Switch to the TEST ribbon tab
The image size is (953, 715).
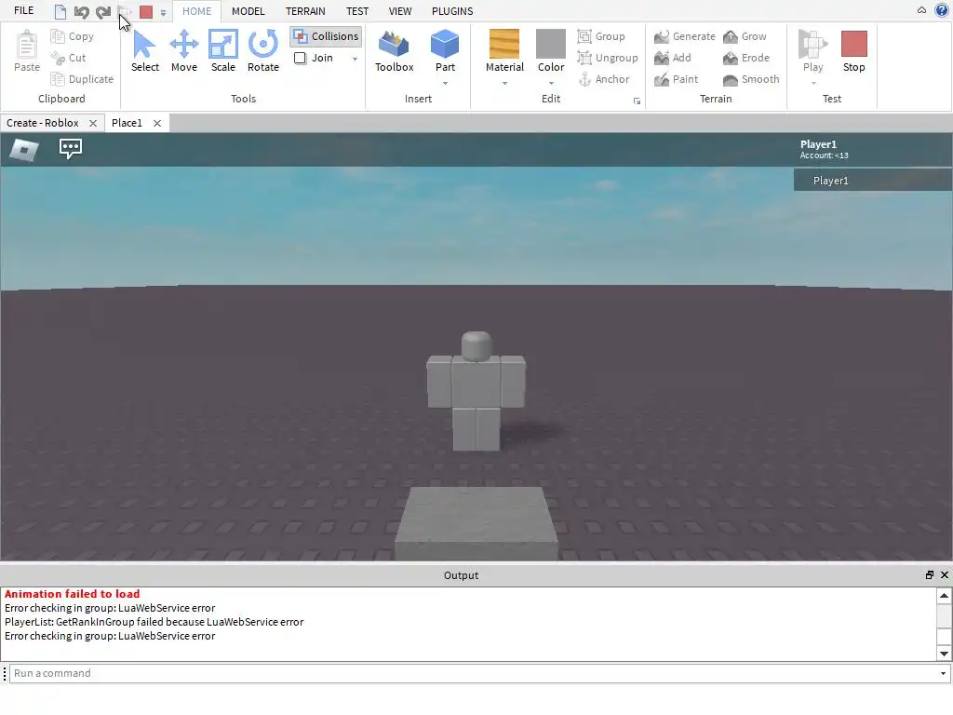point(357,11)
